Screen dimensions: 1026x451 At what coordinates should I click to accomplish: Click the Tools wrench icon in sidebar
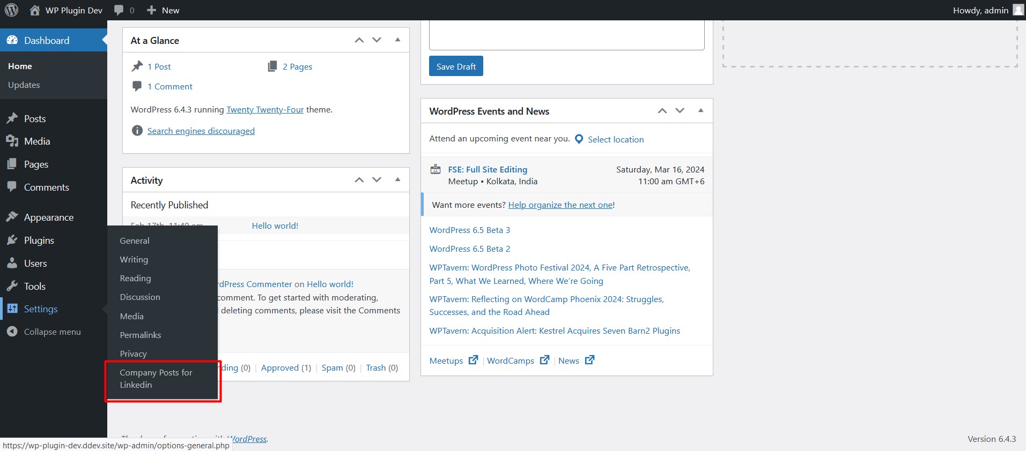(x=12, y=286)
